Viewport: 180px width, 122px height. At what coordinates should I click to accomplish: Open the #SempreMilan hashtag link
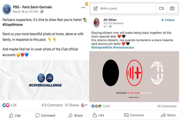[102, 47]
